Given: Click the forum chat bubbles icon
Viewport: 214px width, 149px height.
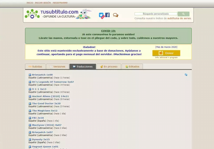Looking at the screenshot, I should click(116, 15).
